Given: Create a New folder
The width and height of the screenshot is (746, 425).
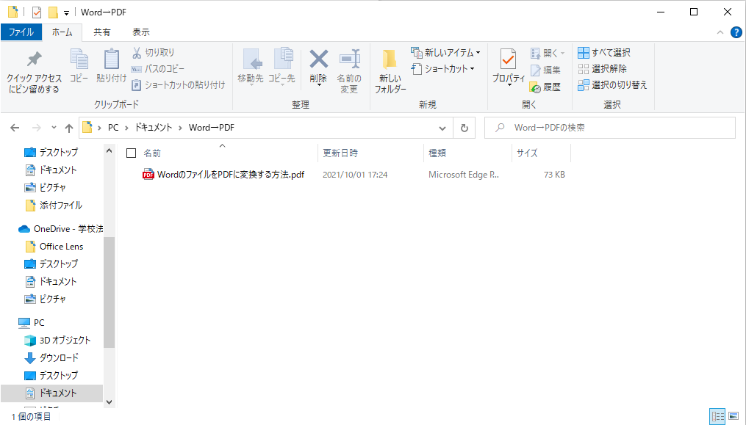Looking at the screenshot, I should 390,70.
